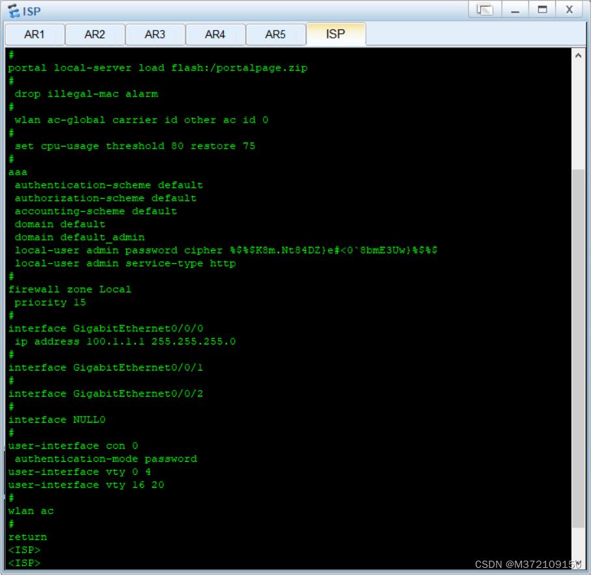Image resolution: width=591 pixels, height=575 pixels.
Task: Select the active ISP tab
Action: (336, 34)
